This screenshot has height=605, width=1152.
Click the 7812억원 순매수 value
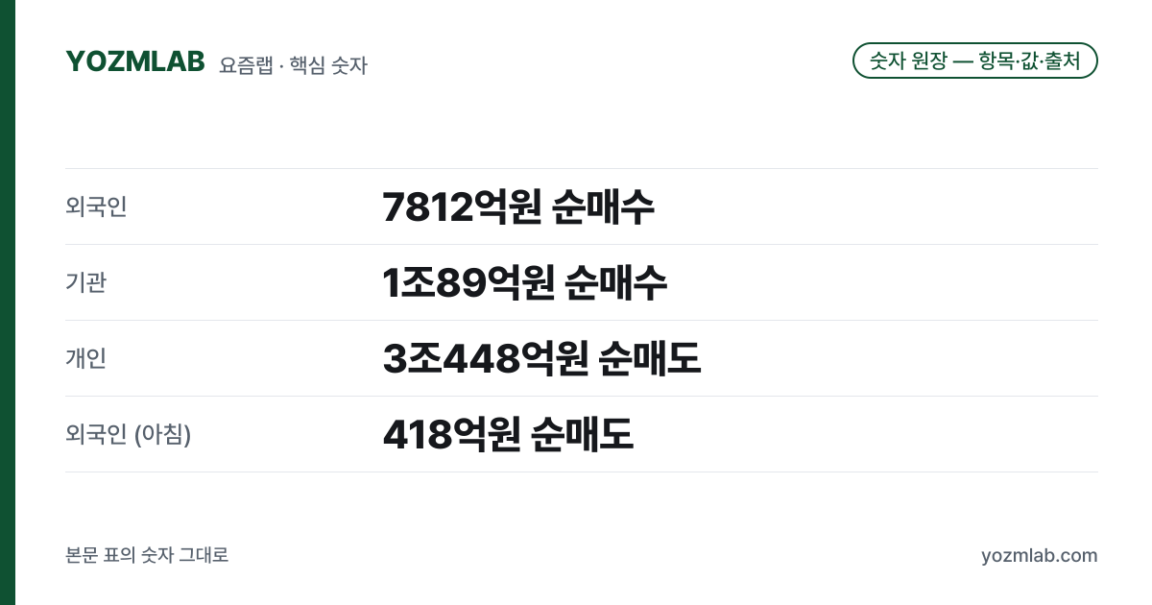click(x=518, y=206)
